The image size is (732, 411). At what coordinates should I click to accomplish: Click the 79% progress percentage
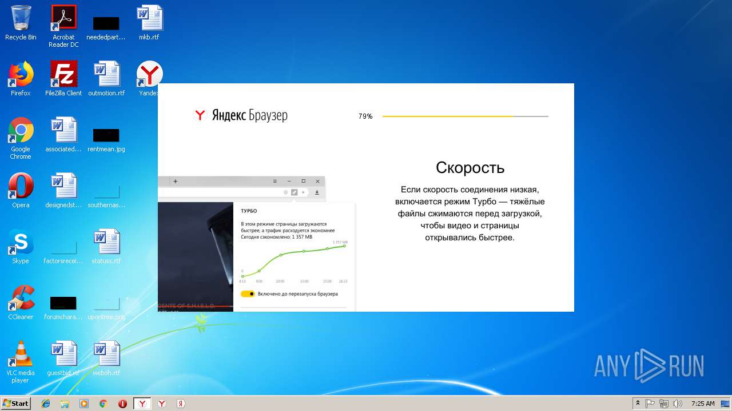(365, 116)
